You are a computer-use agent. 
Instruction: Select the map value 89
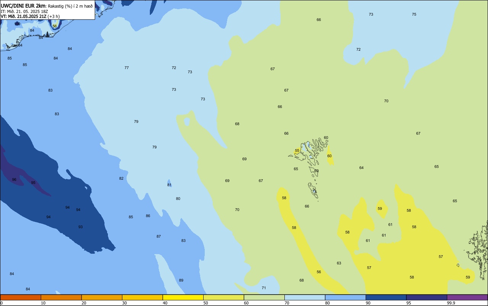(181, 280)
